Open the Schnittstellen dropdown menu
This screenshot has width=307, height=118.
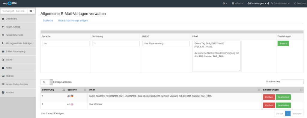280,4
